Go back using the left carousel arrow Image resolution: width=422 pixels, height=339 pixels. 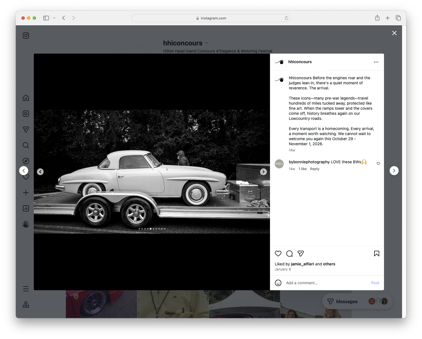40,171
